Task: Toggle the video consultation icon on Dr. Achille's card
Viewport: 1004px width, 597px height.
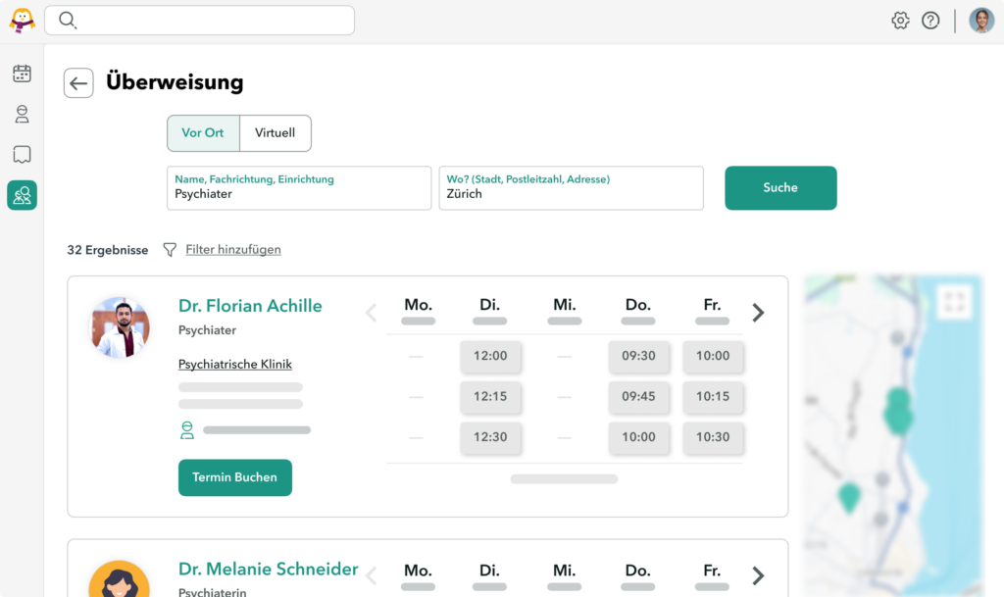Action: coord(186,429)
